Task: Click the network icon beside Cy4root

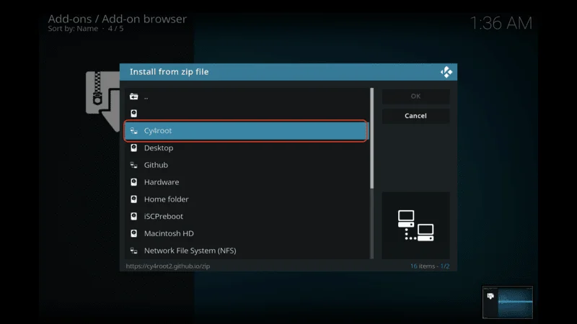Action: coord(133,131)
